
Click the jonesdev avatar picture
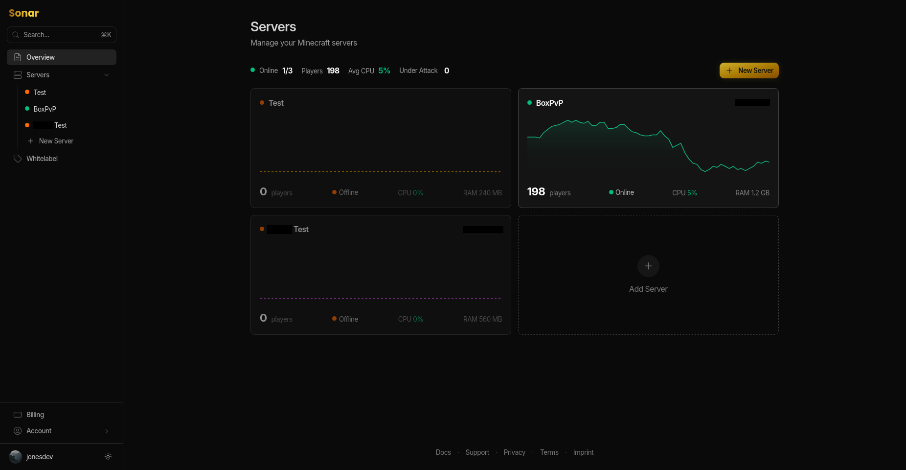16,457
